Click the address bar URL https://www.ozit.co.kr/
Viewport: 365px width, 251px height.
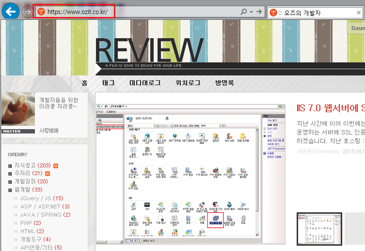(78, 12)
